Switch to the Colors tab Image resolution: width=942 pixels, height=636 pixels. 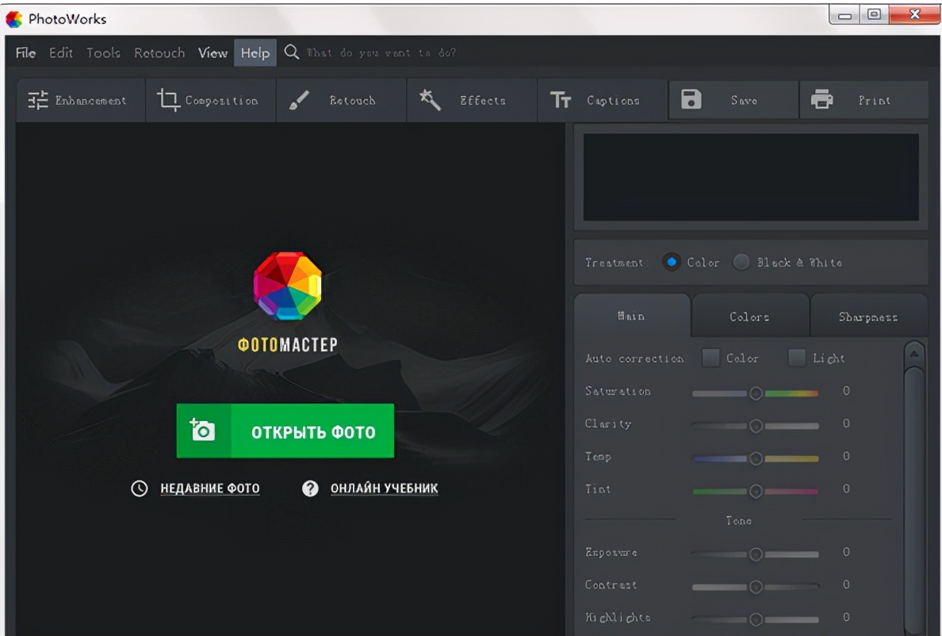[x=750, y=316]
